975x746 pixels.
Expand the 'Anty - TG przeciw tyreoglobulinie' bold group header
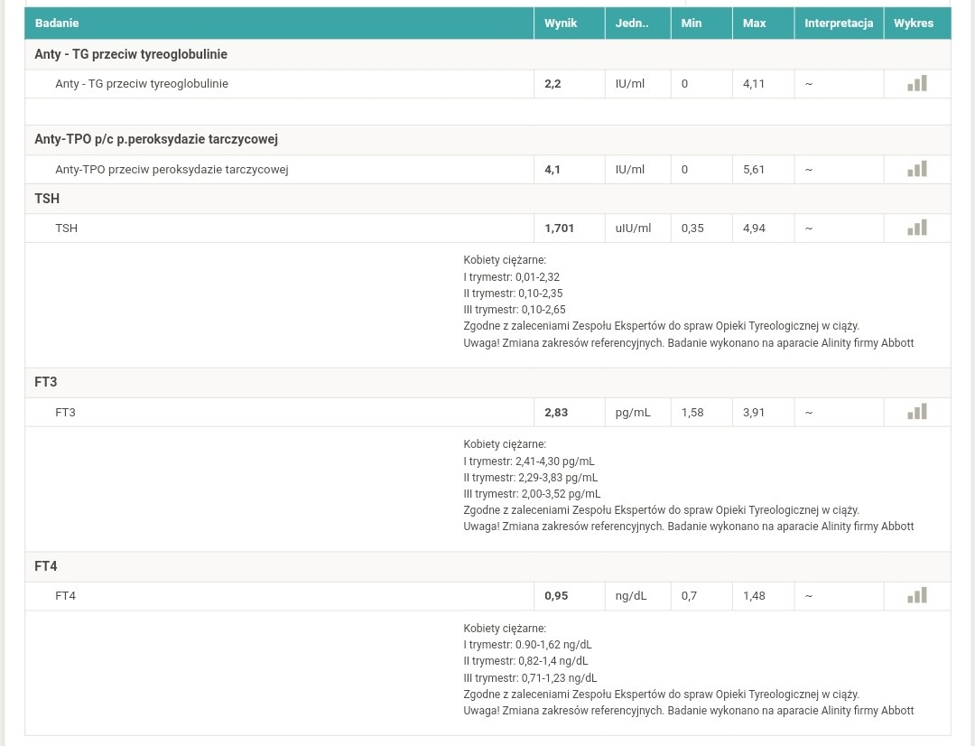click(x=131, y=54)
